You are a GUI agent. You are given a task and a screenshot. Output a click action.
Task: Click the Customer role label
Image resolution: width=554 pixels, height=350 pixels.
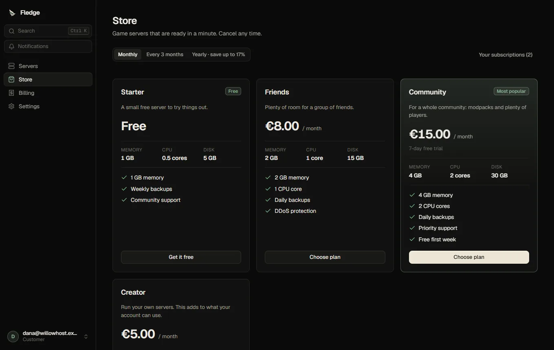point(34,339)
